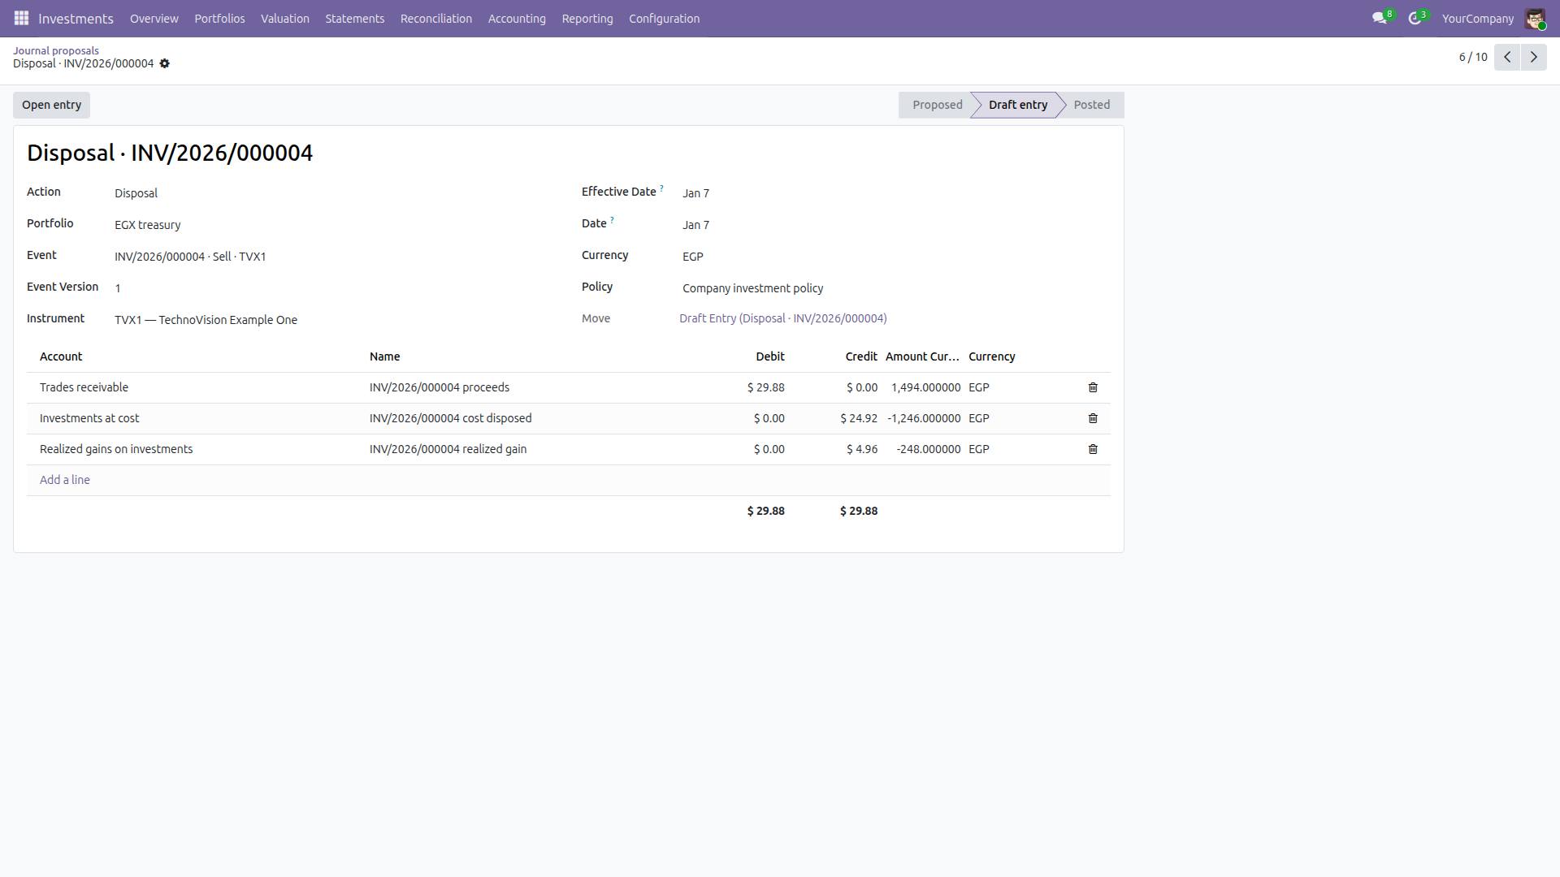This screenshot has width=1560, height=877.
Task: Open the Overview menu
Action: (x=154, y=18)
